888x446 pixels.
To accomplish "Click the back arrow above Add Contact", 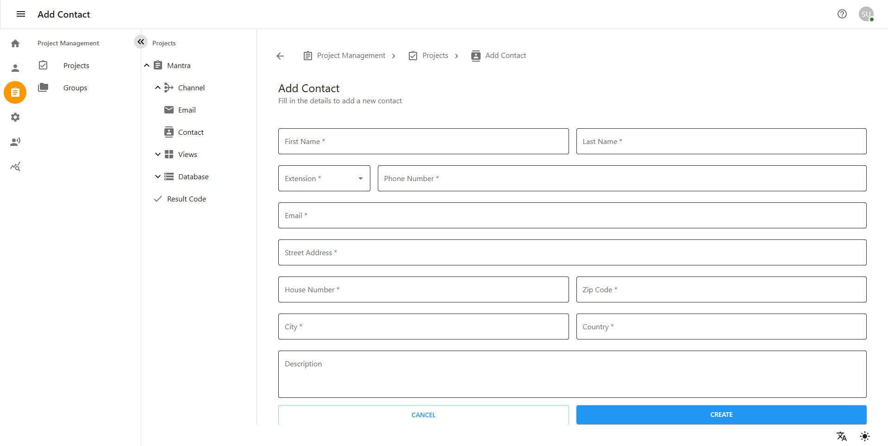I will 280,56.
